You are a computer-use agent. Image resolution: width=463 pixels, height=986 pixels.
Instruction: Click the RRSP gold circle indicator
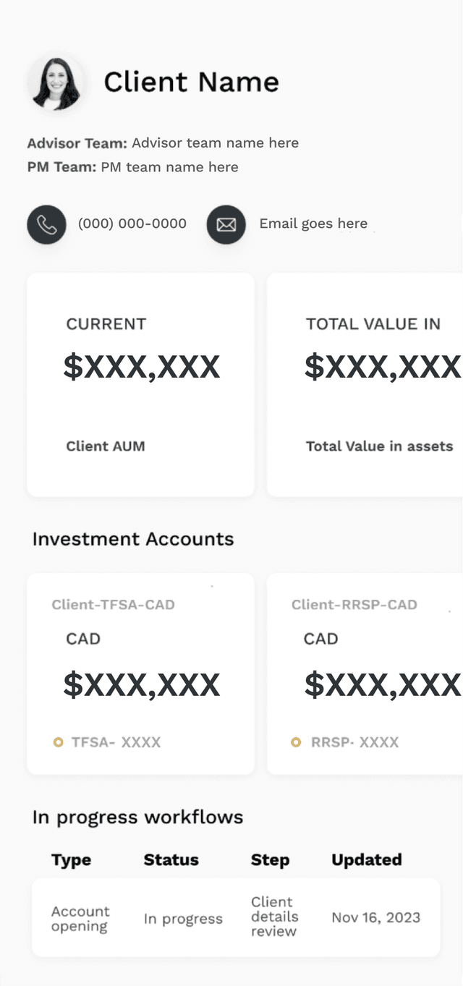tap(295, 742)
